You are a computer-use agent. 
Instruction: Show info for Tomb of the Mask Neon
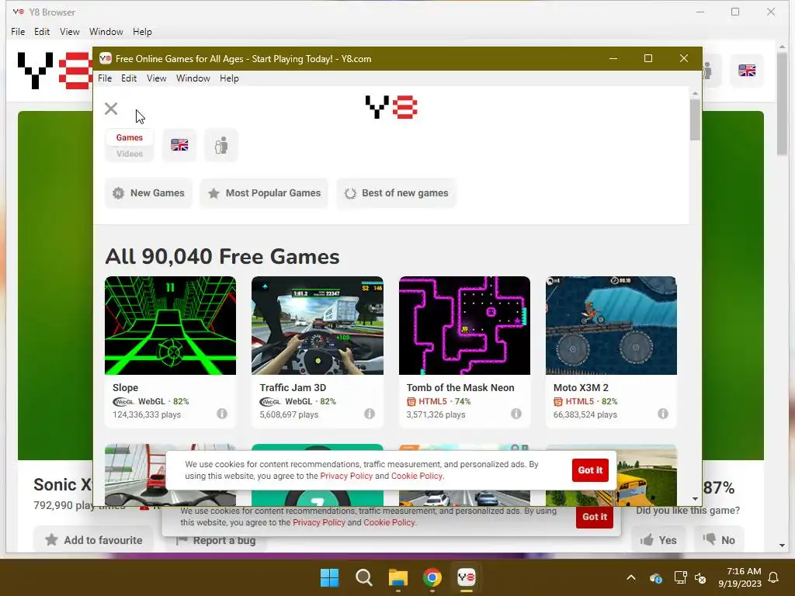click(516, 414)
